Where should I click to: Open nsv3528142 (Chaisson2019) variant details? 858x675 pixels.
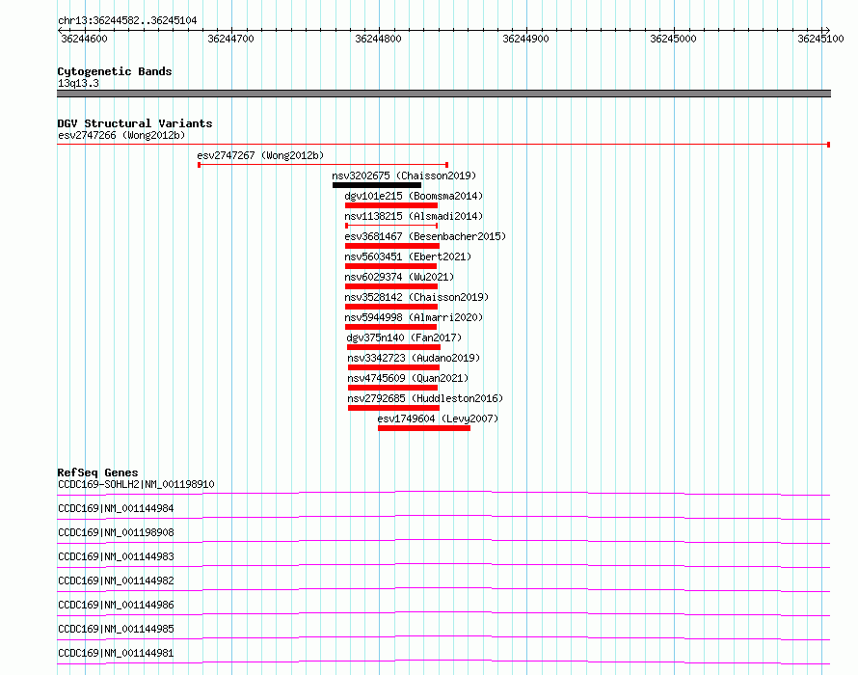tap(416, 297)
